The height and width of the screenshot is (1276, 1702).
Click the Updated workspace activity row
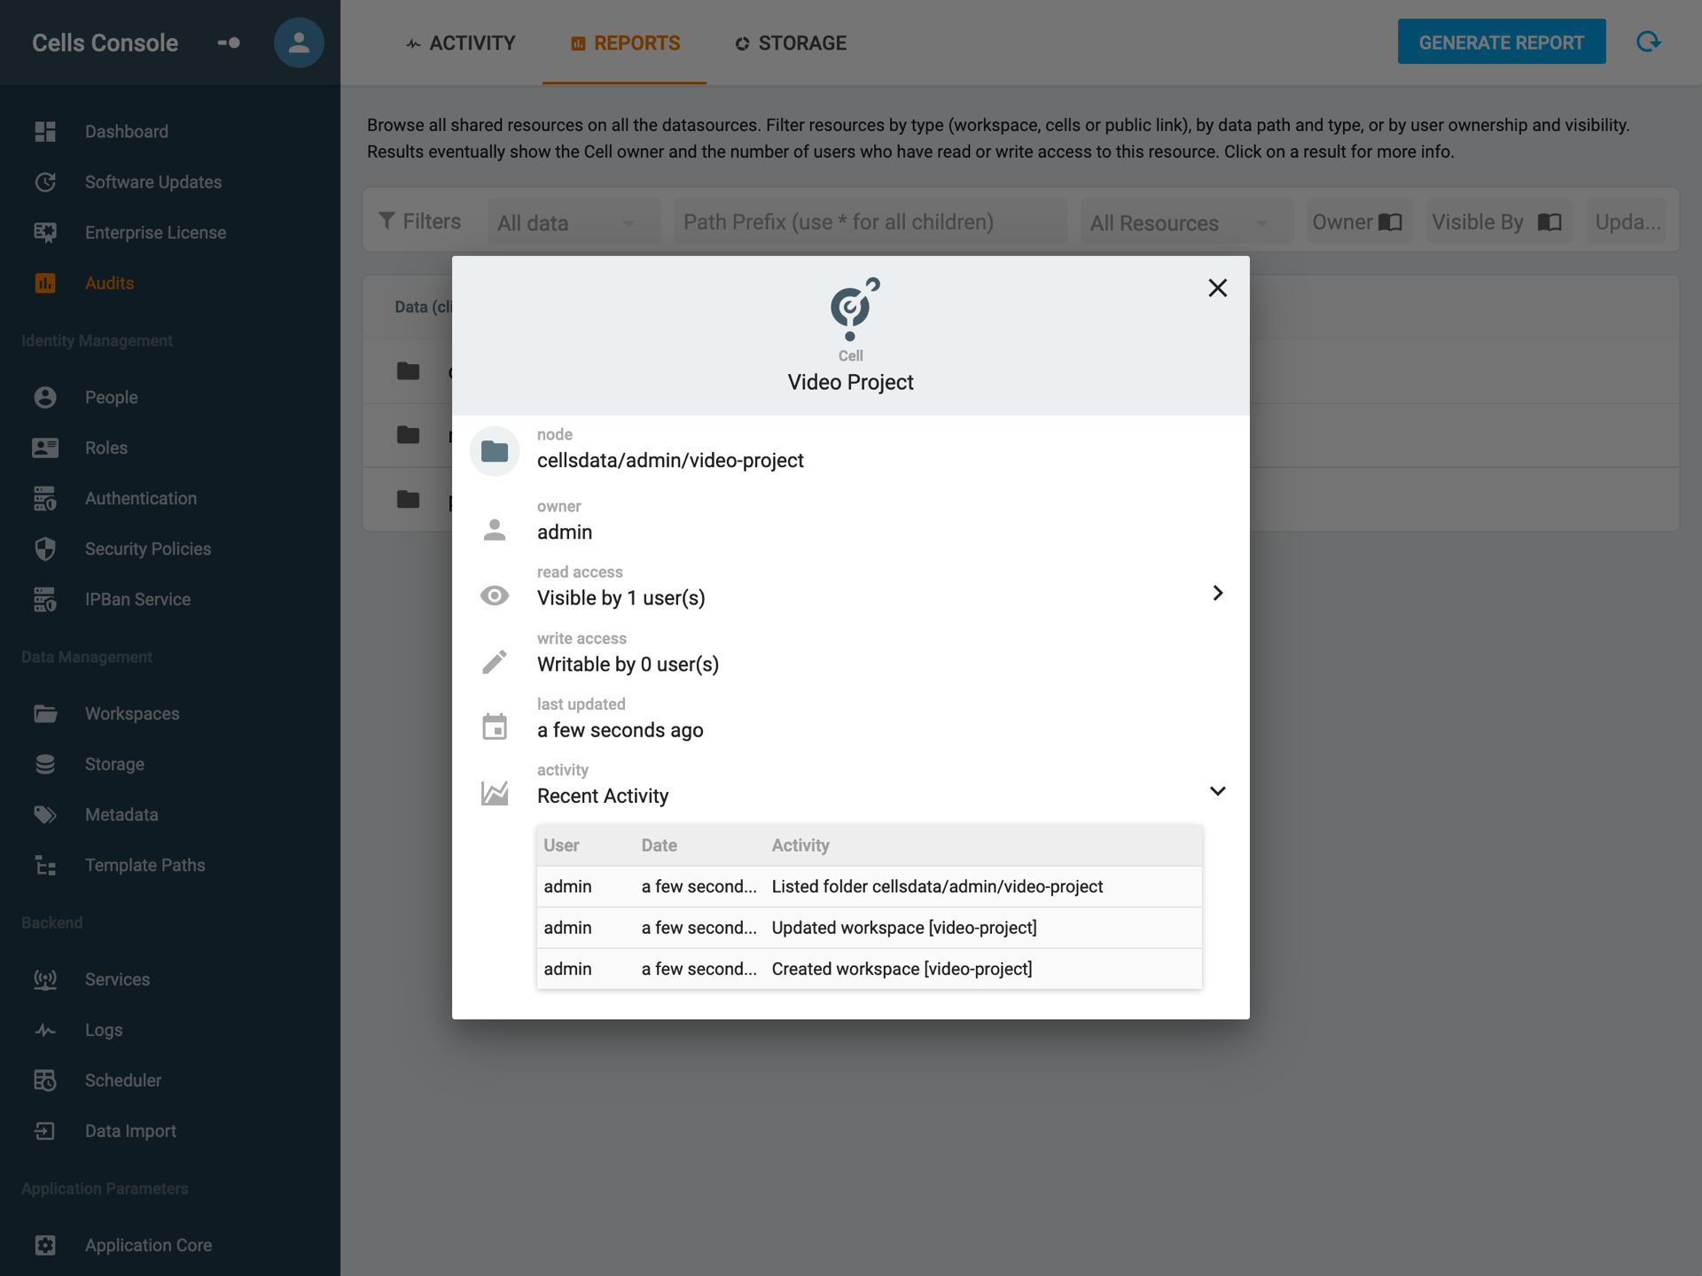pyautogui.click(x=869, y=928)
